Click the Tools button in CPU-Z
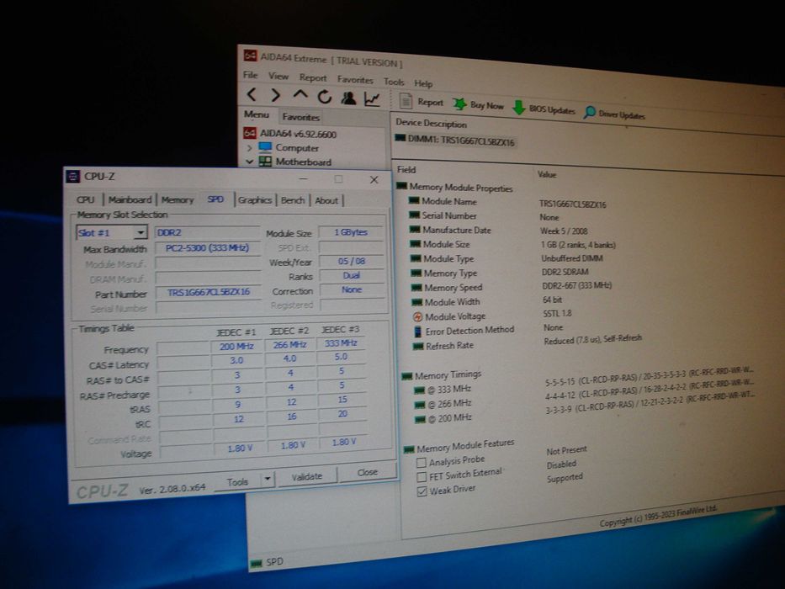785x589 pixels. tap(237, 482)
